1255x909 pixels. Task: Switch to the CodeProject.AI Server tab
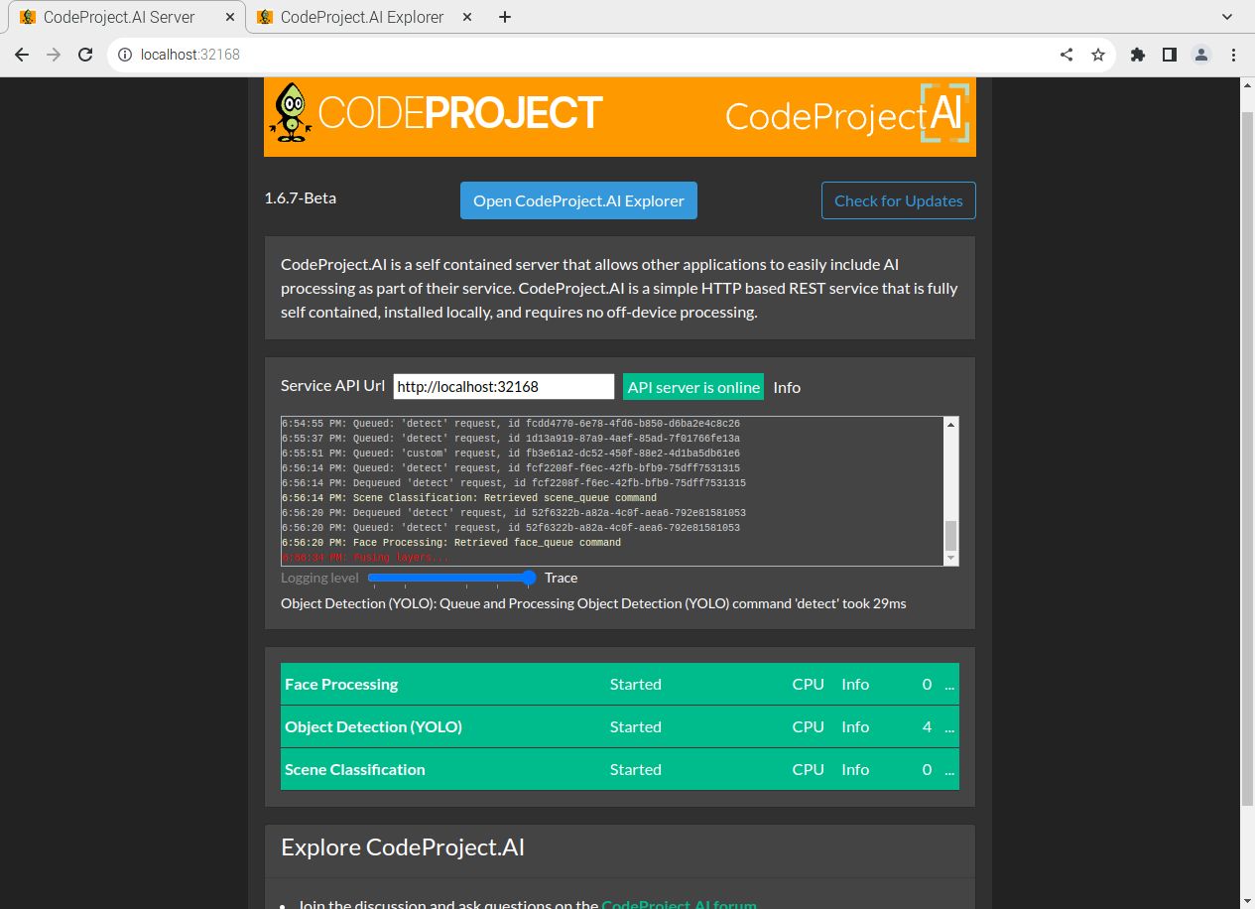point(126,17)
